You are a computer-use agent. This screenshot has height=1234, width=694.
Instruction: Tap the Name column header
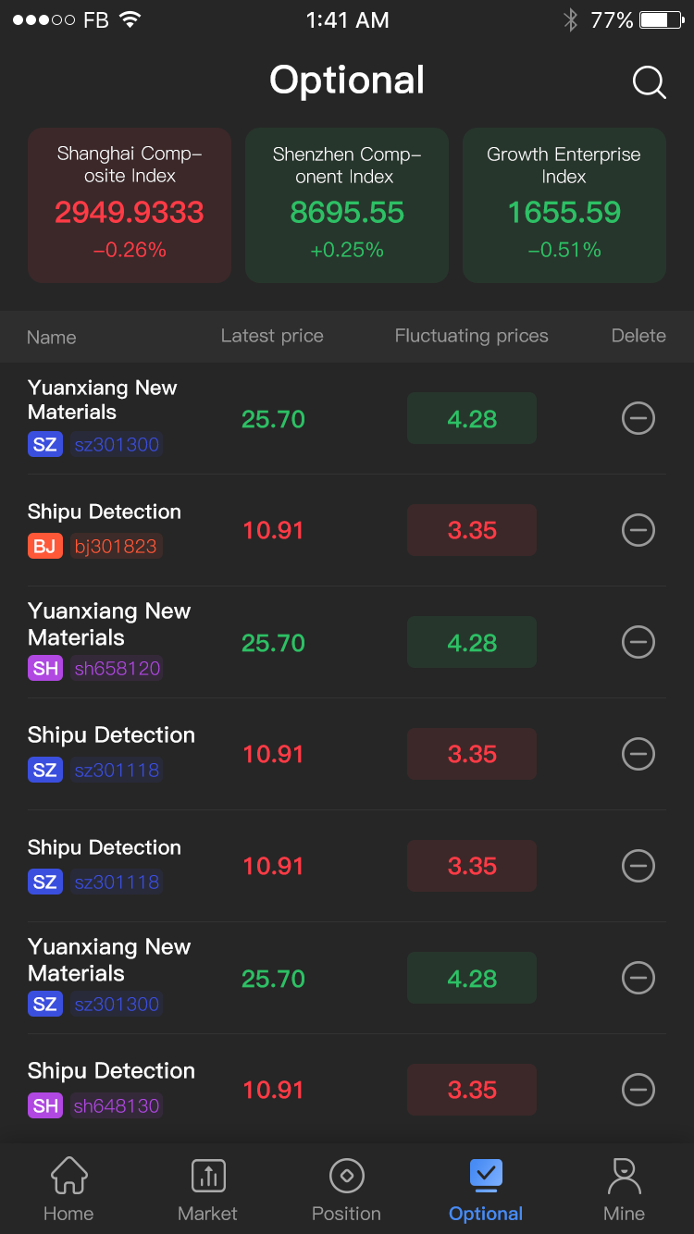point(52,338)
